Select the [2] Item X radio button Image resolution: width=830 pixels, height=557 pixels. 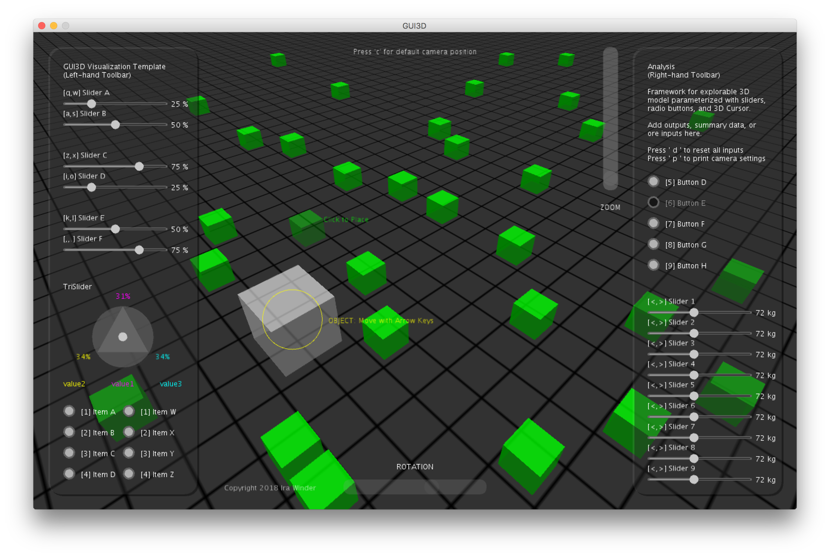(x=129, y=432)
